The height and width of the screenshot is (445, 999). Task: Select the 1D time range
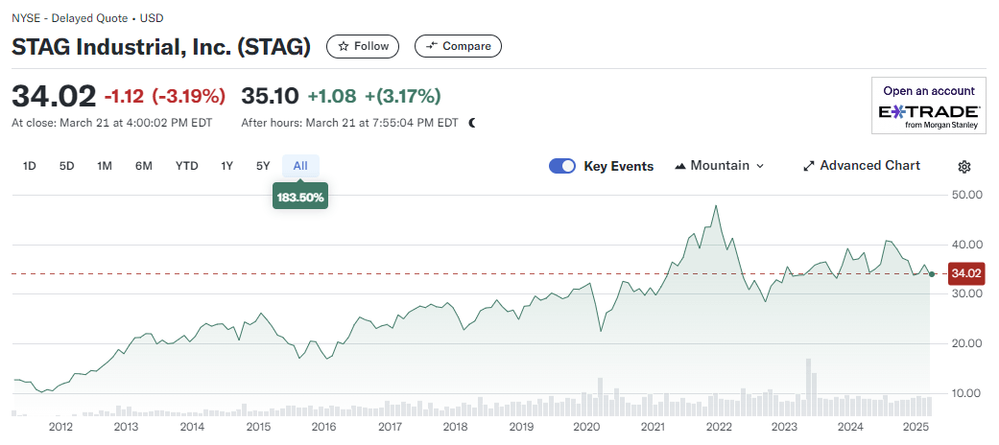(x=30, y=166)
